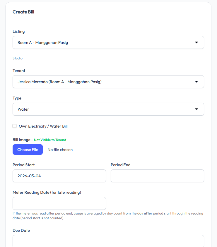The image size is (217, 247).
Task: Click the 'No file chosen' text
Action: coord(60,150)
